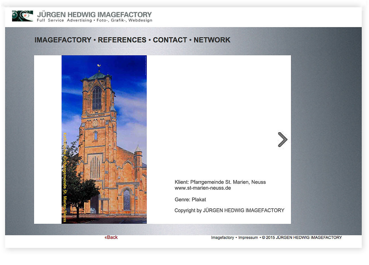Visit the www.st-marien-neuss.de link
Image resolution: width=369 pixels, height=265 pixels.
click(203, 188)
